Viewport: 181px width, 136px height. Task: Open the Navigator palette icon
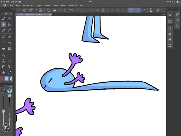(x=170, y=14)
